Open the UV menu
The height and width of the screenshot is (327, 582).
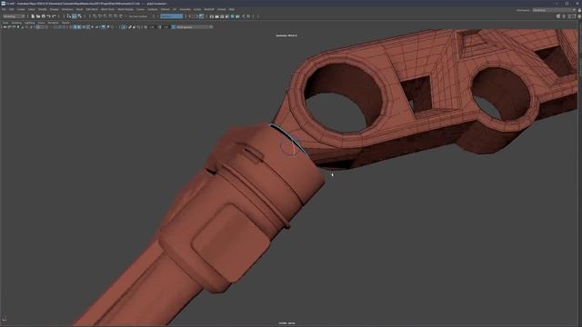click(x=175, y=9)
